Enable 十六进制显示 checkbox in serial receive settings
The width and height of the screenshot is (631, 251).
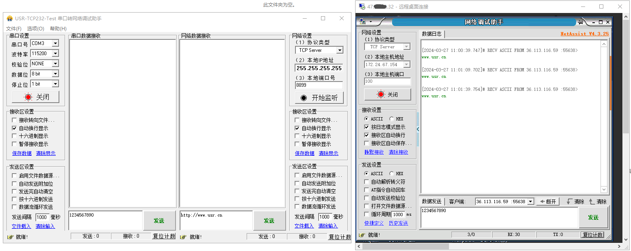click(x=15, y=136)
